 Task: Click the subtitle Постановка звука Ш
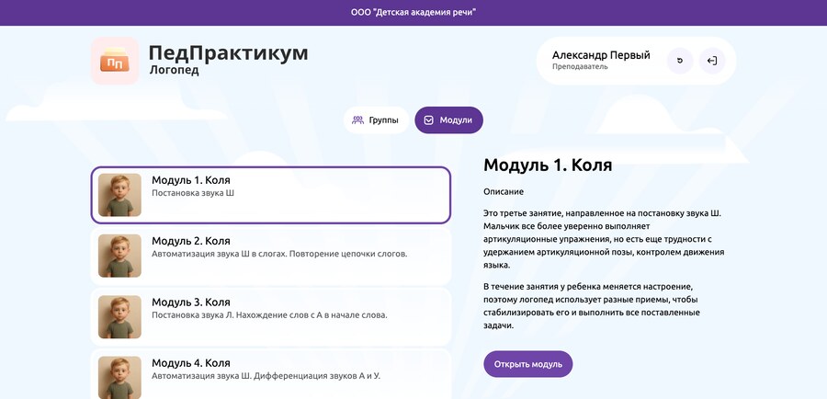pos(193,193)
